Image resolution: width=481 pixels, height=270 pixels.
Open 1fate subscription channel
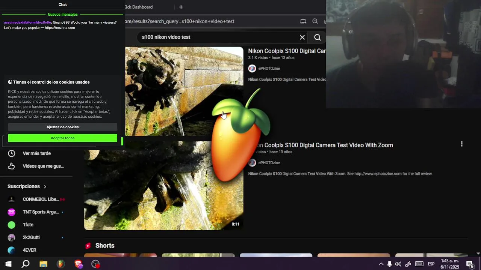coord(28,225)
